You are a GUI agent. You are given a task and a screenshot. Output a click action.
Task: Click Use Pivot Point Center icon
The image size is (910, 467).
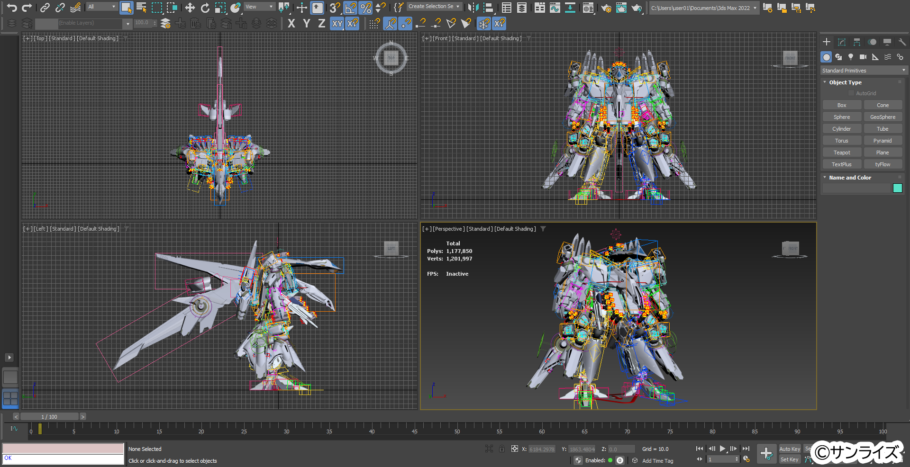click(284, 7)
